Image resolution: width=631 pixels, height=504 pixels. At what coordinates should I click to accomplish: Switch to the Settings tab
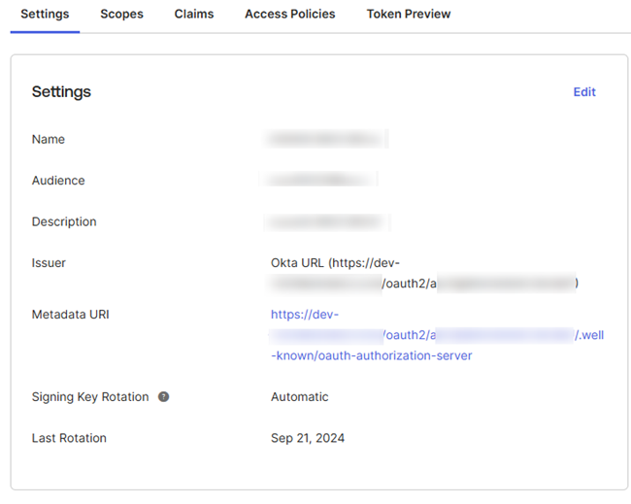tap(45, 15)
